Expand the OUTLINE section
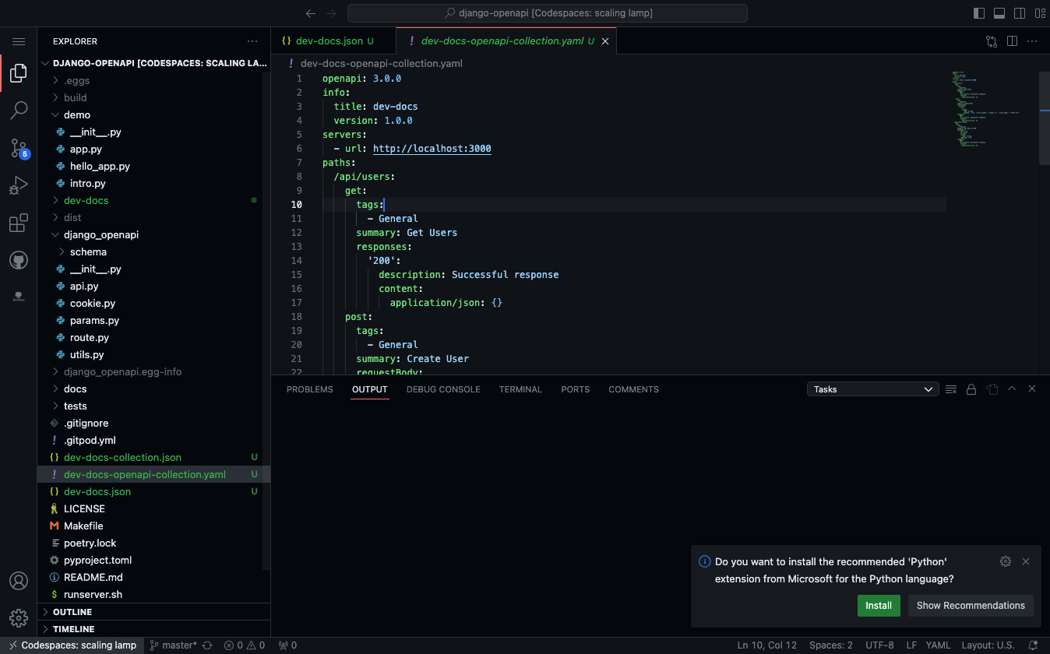The width and height of the screenshot is (1050, 654). click(x=72, y=612)
